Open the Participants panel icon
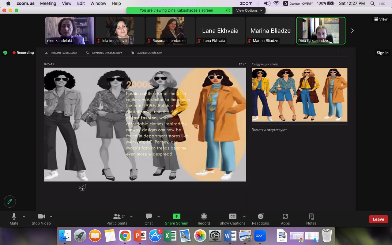This screenshot has width=392, height=245. (x=117, y=217)
